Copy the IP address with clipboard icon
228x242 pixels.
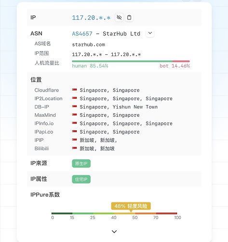click(129, 17)
